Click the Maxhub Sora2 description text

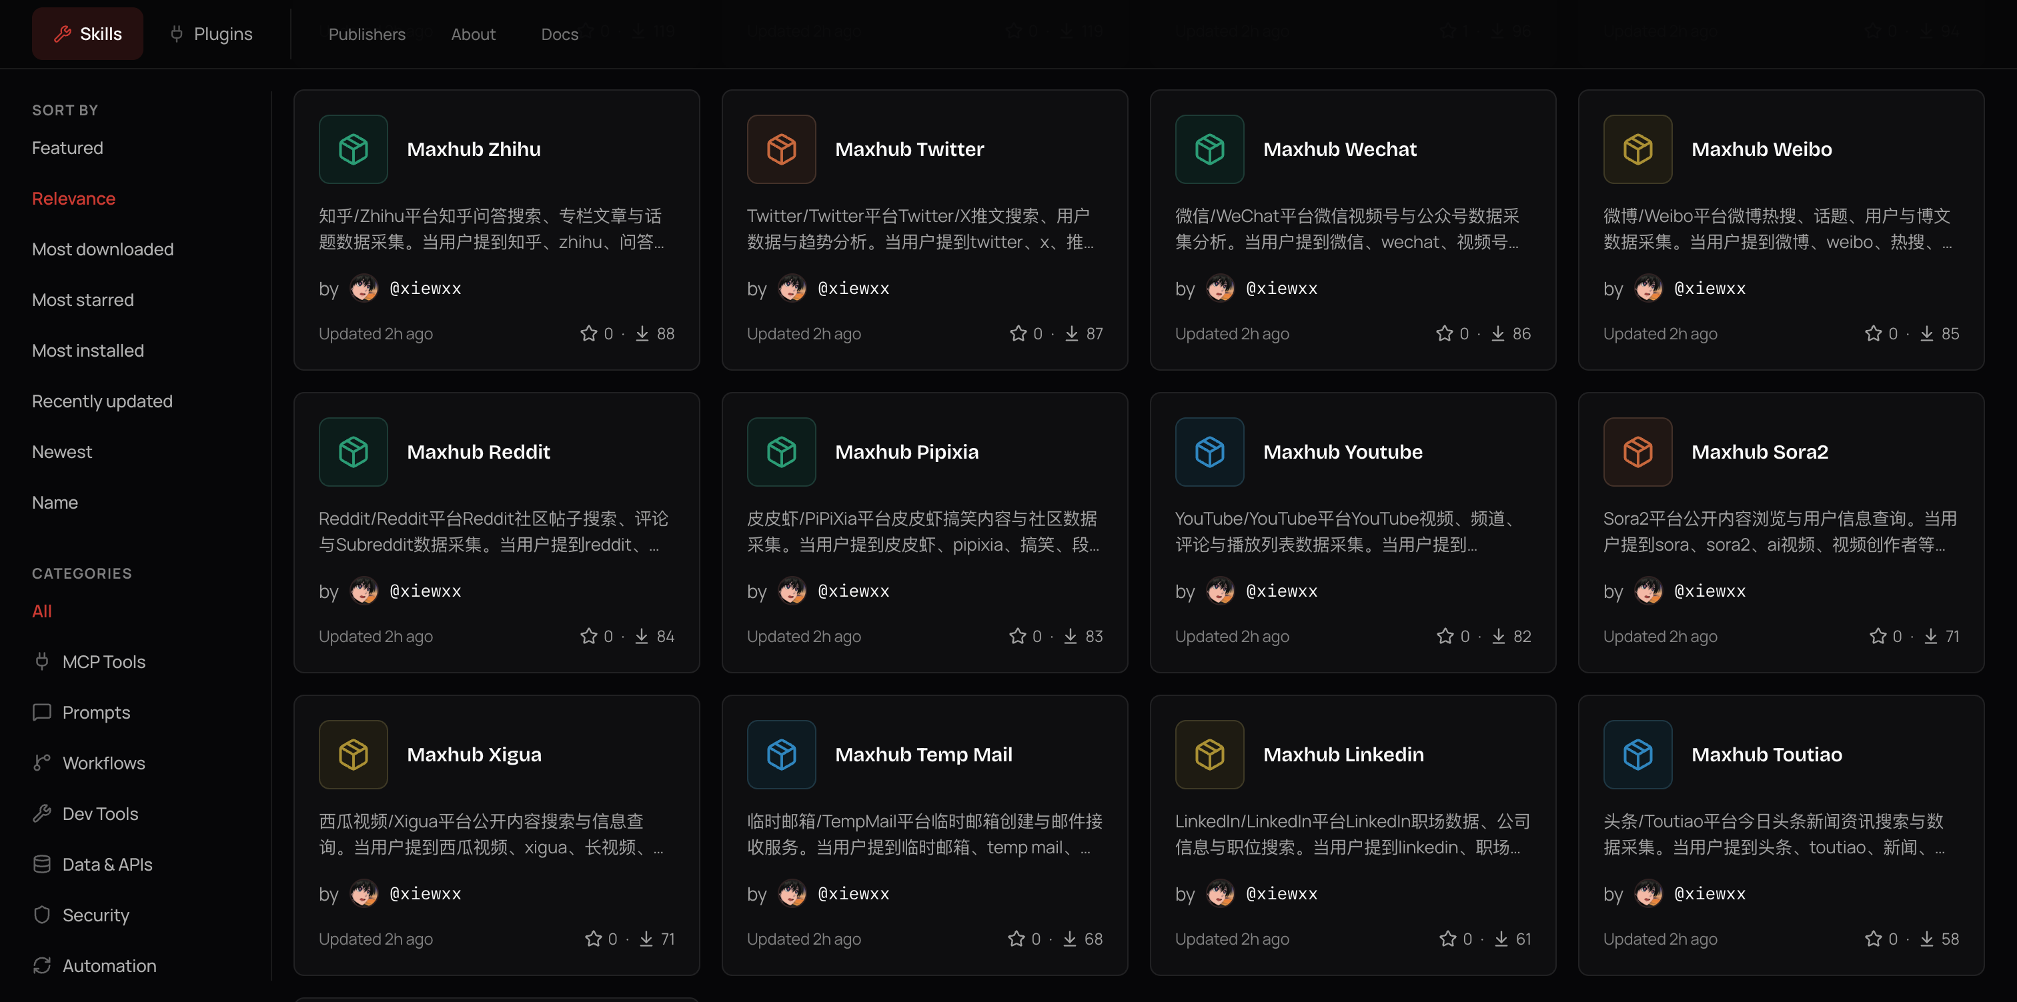click(1780, 531)
